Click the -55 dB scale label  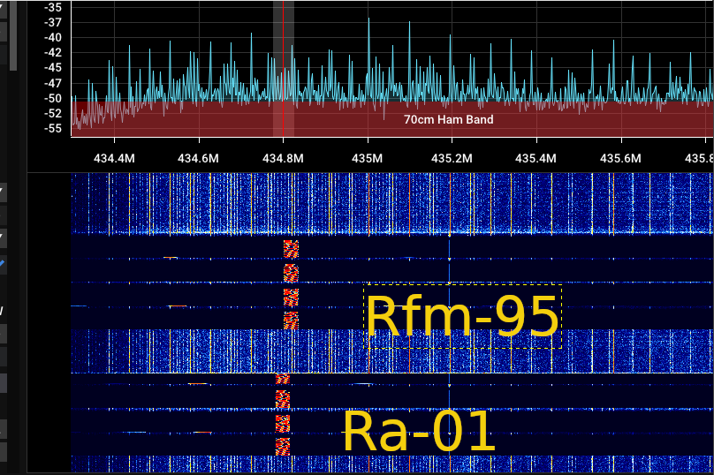(x=53, y=128)
